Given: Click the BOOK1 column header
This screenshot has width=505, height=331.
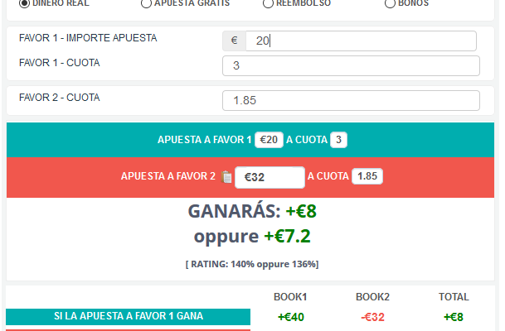Looking at the screenshot, I should [x=290, y=297].
